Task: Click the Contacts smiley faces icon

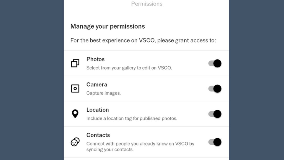Action: [x=75, y=142]
